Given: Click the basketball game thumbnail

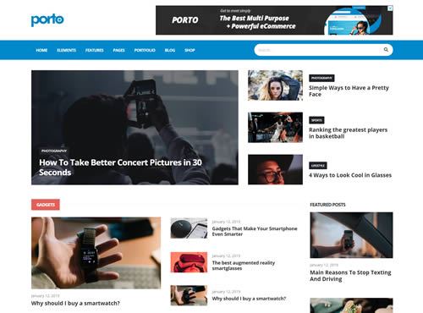Looking at the screenshot, I should tap(275, 128).
